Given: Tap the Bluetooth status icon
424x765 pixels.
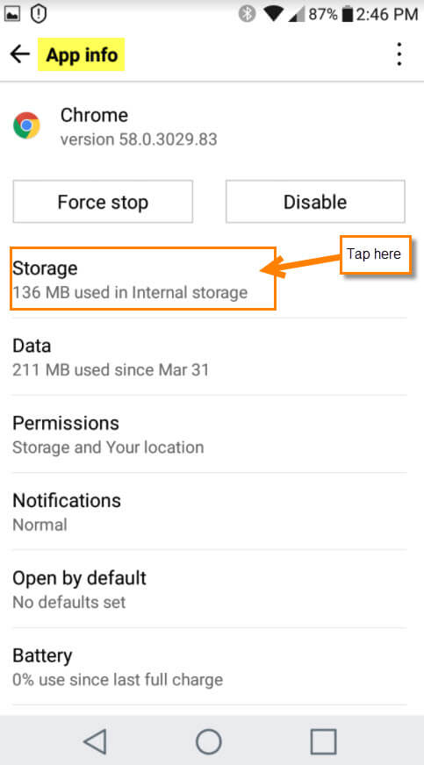Looking at the screenshot, I should pyautogui.click(x=248, y=14).
